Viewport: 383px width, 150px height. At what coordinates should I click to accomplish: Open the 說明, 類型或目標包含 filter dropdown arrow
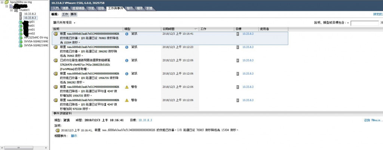[348, 23]
